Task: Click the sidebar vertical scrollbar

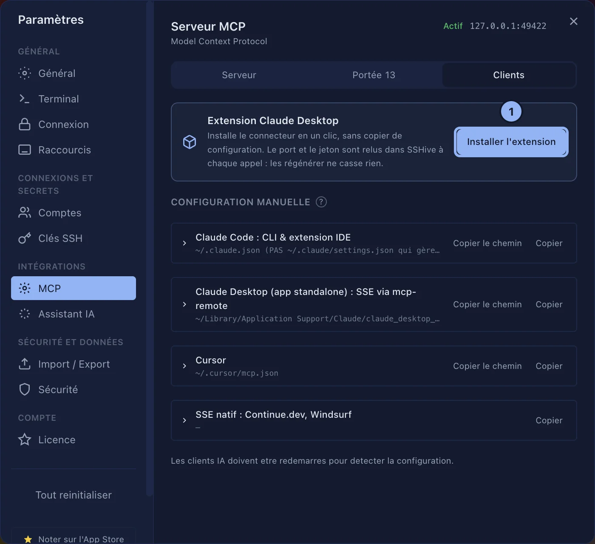Action: coord(149,249)
